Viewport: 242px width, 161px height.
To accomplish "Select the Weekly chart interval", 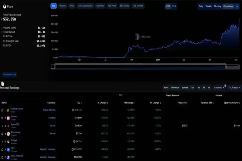I will point(209,6).
